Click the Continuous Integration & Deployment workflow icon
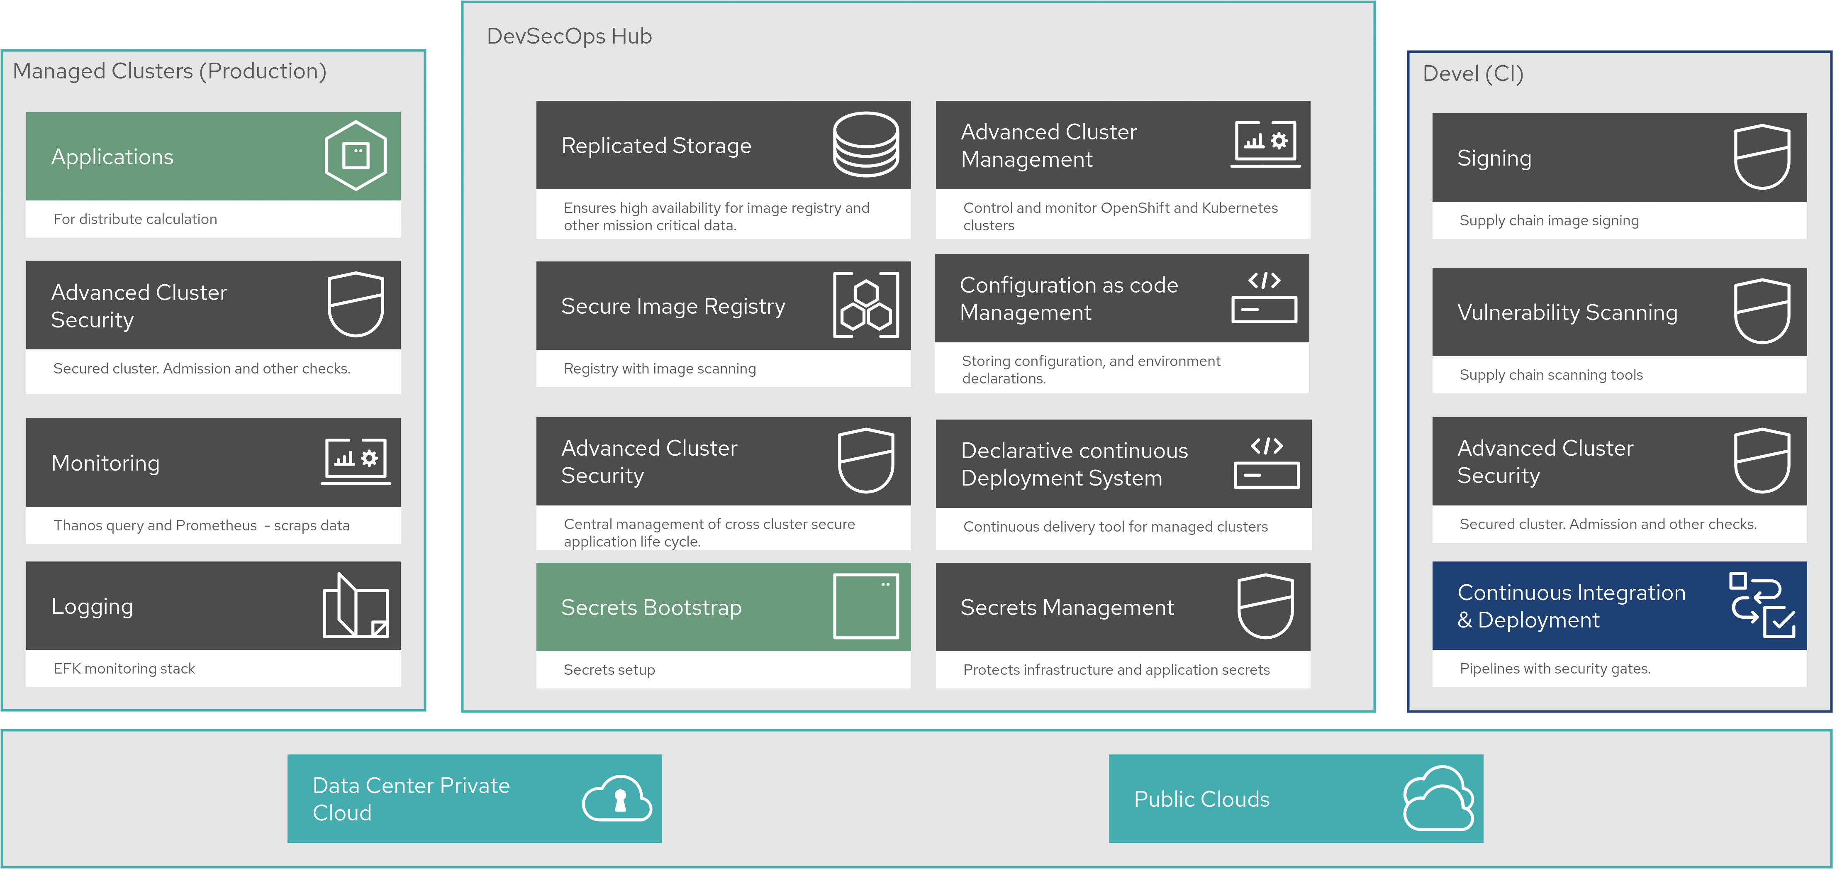 1762,605
